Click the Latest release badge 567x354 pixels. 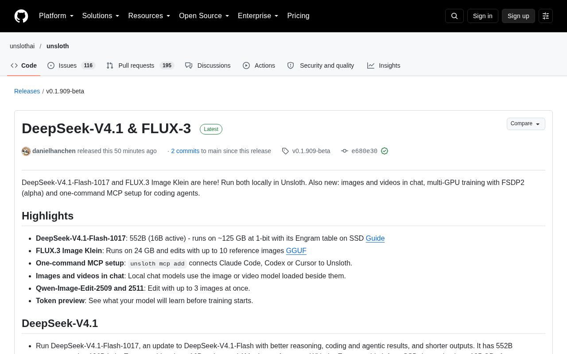click(x=211, y=129)
